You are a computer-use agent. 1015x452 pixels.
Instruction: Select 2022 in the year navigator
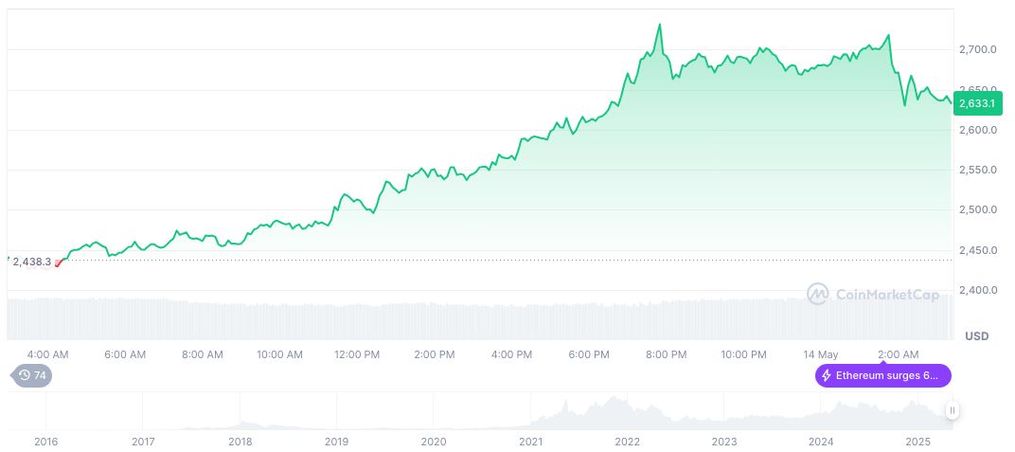coord(627,441)
